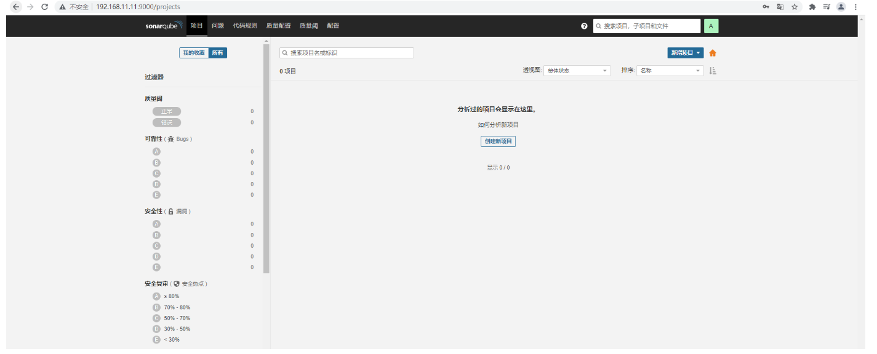This screenshot has width=877, height=354.
Task: Open the 问题 tab
Action: click(x=218, y=26)
